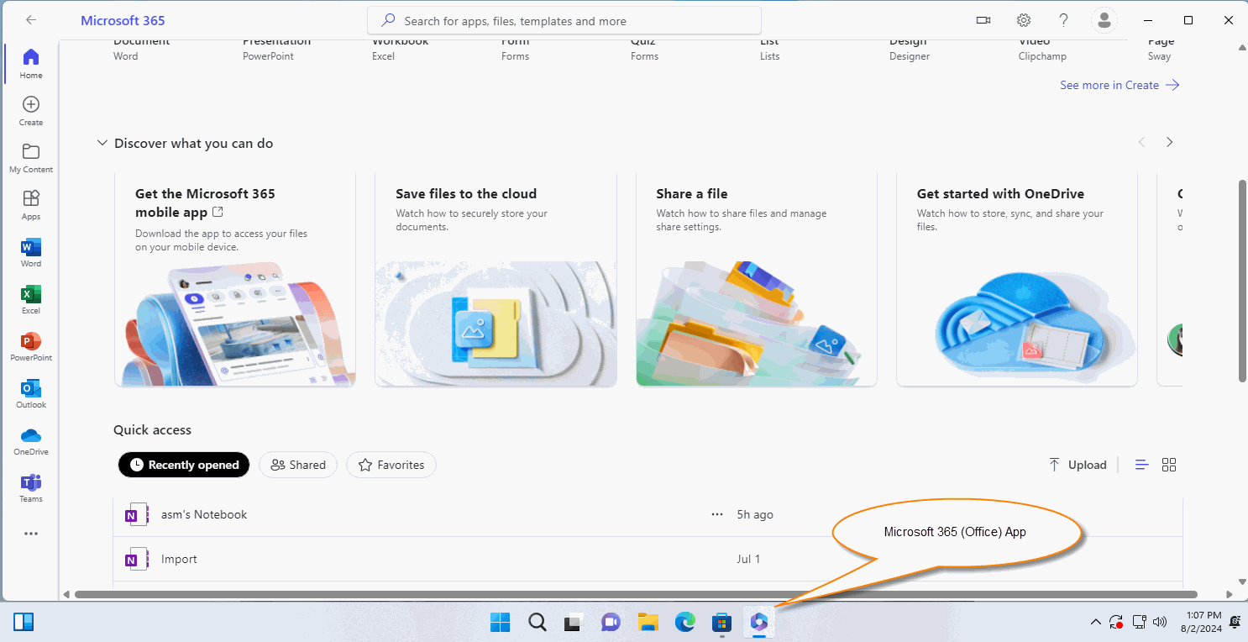Image resolution: width=1248 pixels, height=642 pixels.
Task: Click the Upload button
Action: click(x=1078, y=465)
